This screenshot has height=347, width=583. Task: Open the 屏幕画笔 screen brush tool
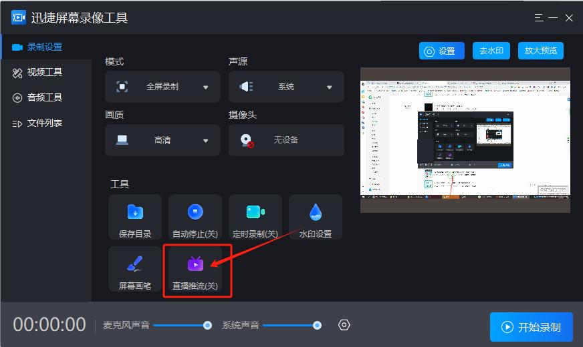click(x=135, y=270)
